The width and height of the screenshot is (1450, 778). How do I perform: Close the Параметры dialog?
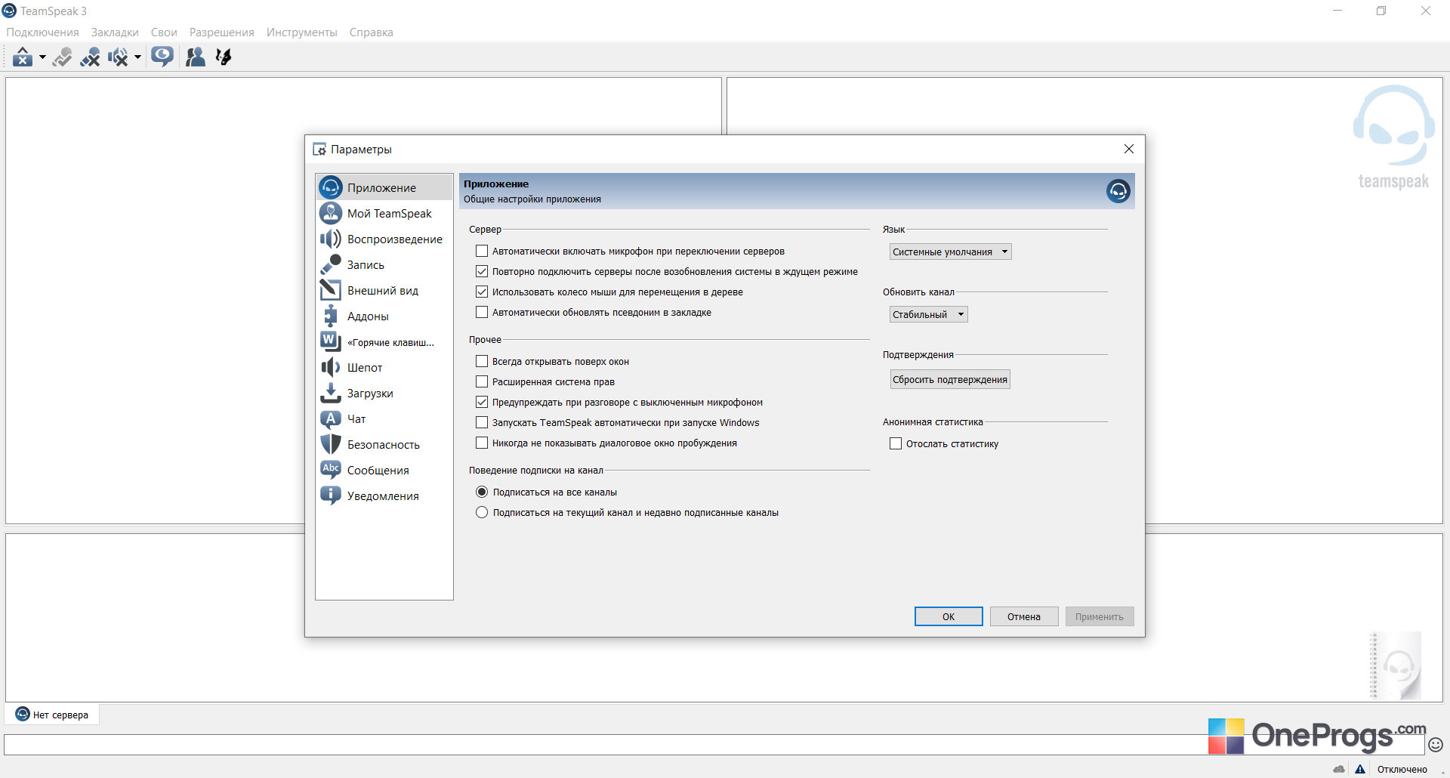1129,149
